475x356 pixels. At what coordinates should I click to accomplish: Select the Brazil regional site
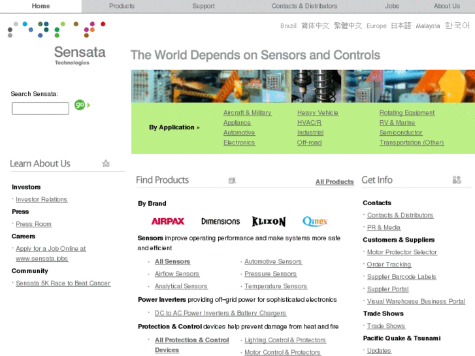(x=288, y=26)
